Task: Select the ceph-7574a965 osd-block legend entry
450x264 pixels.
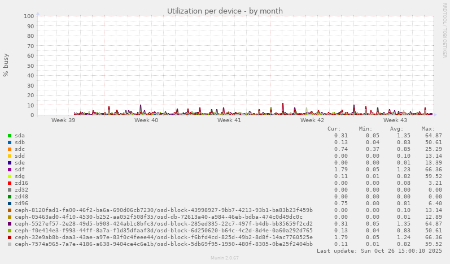Action: coord(164,244)
